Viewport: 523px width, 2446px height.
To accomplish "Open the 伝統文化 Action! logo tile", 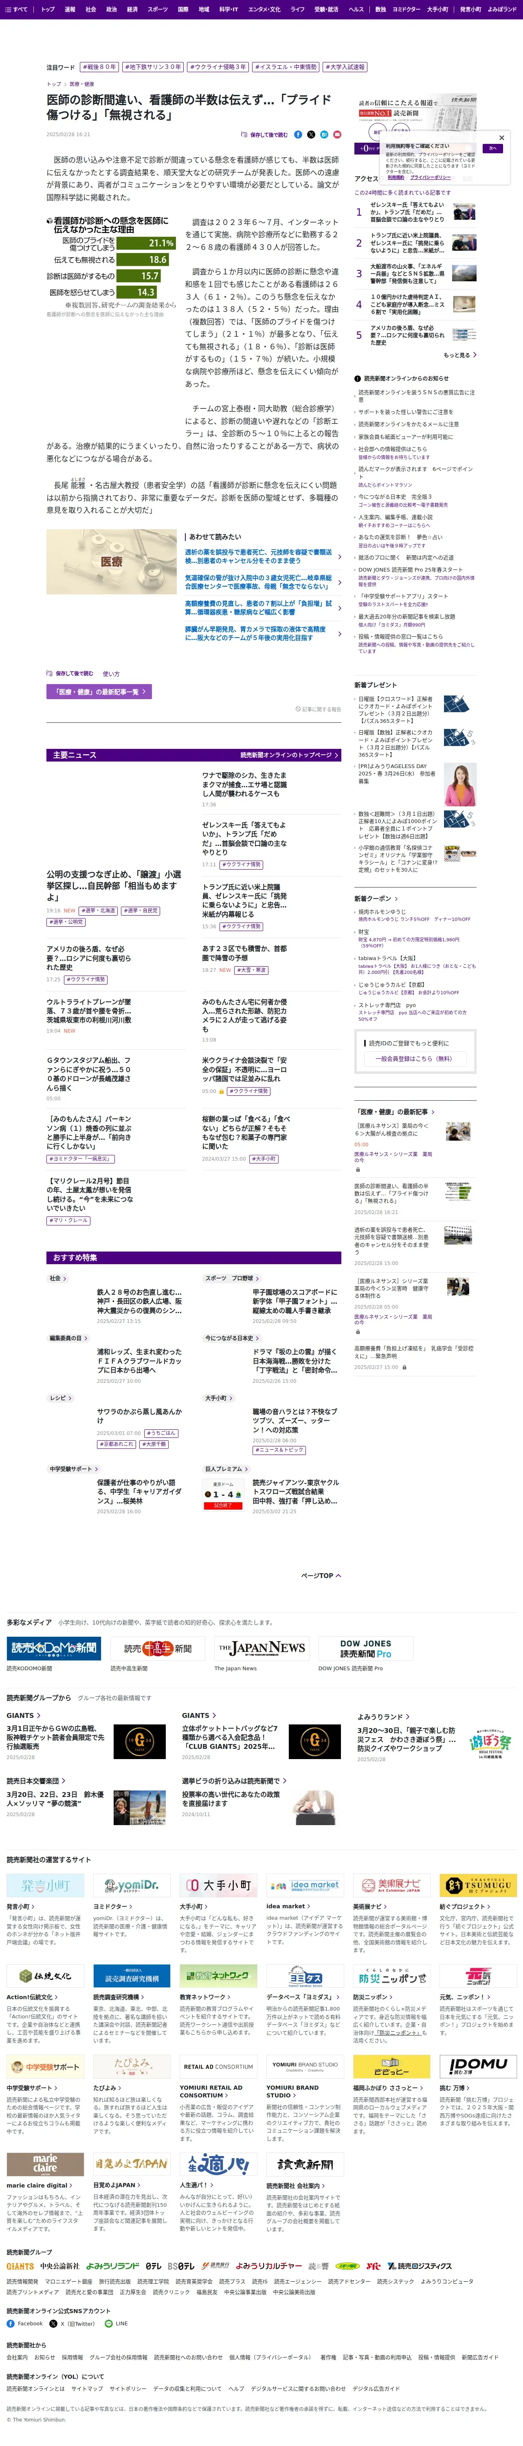I will pos(45,1976).
